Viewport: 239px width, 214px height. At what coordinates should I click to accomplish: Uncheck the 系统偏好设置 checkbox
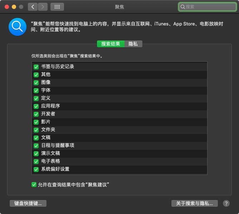click(x=36, y=170)
